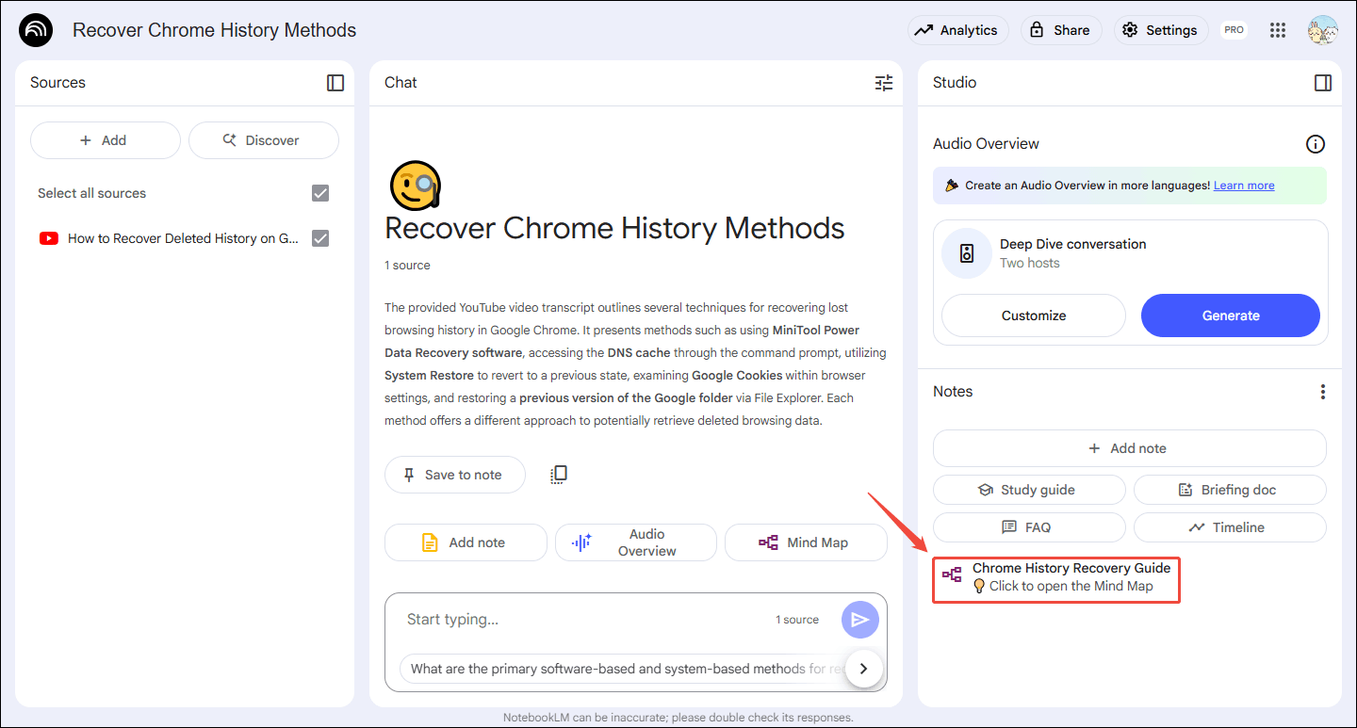Click the party icon in the languages banner

(x=952, y=186)
